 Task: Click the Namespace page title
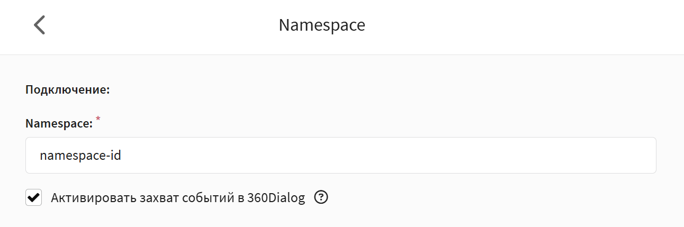(322, 25)
